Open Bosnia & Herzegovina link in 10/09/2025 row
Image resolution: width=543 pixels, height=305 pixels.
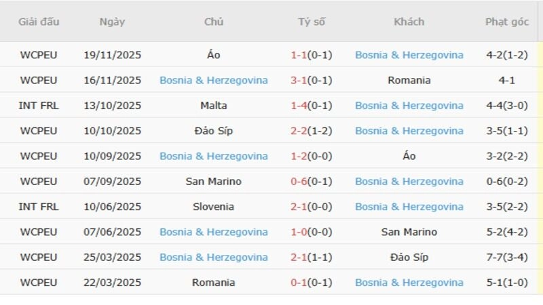click(214, 156)
